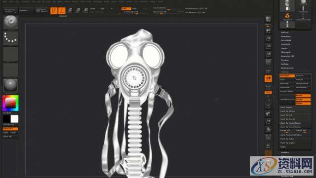Toggle Edit mode button
The width and height of the screenshot is (316, 178).
click(x=54, y=11)
